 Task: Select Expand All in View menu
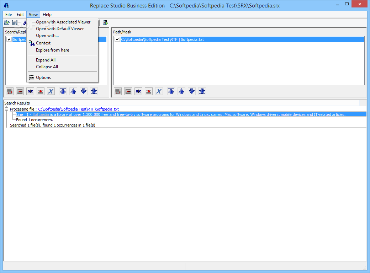pos(62,60)
